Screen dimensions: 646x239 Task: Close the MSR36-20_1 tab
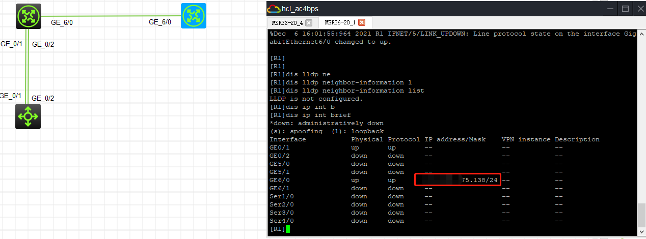tap(362, 23)
